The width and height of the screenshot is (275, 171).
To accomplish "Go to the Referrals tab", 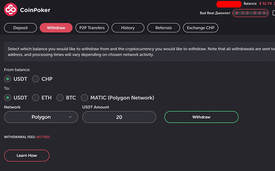I will click(x=164, y=28).
